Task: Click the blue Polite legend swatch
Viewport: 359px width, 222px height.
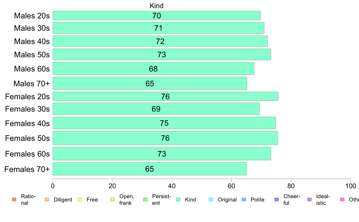Action: 244,200
